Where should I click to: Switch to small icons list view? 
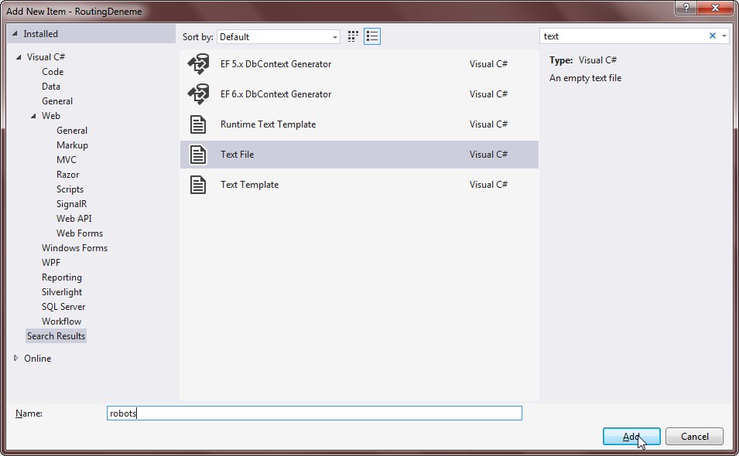372,36
